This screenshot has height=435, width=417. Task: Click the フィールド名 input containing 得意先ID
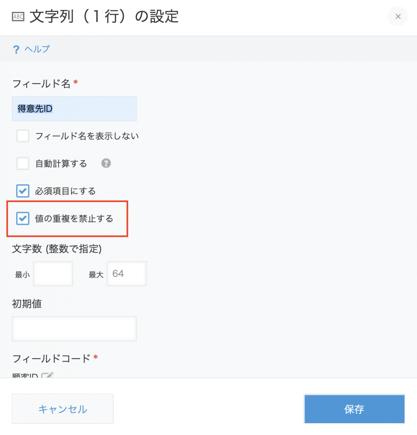[74, 109]
